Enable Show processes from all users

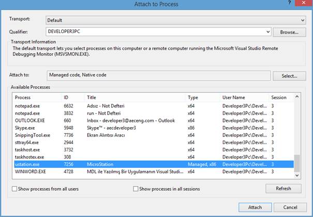click(x=14, y=189)
